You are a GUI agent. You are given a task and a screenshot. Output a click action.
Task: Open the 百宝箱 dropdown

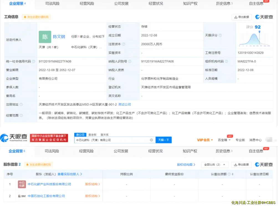coord(224,140)
